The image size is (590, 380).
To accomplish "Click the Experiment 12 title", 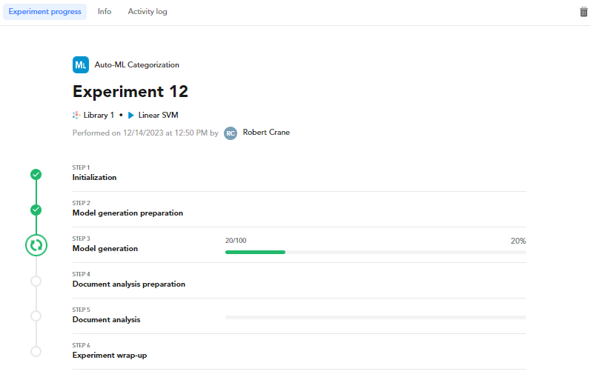I will 130,92.
